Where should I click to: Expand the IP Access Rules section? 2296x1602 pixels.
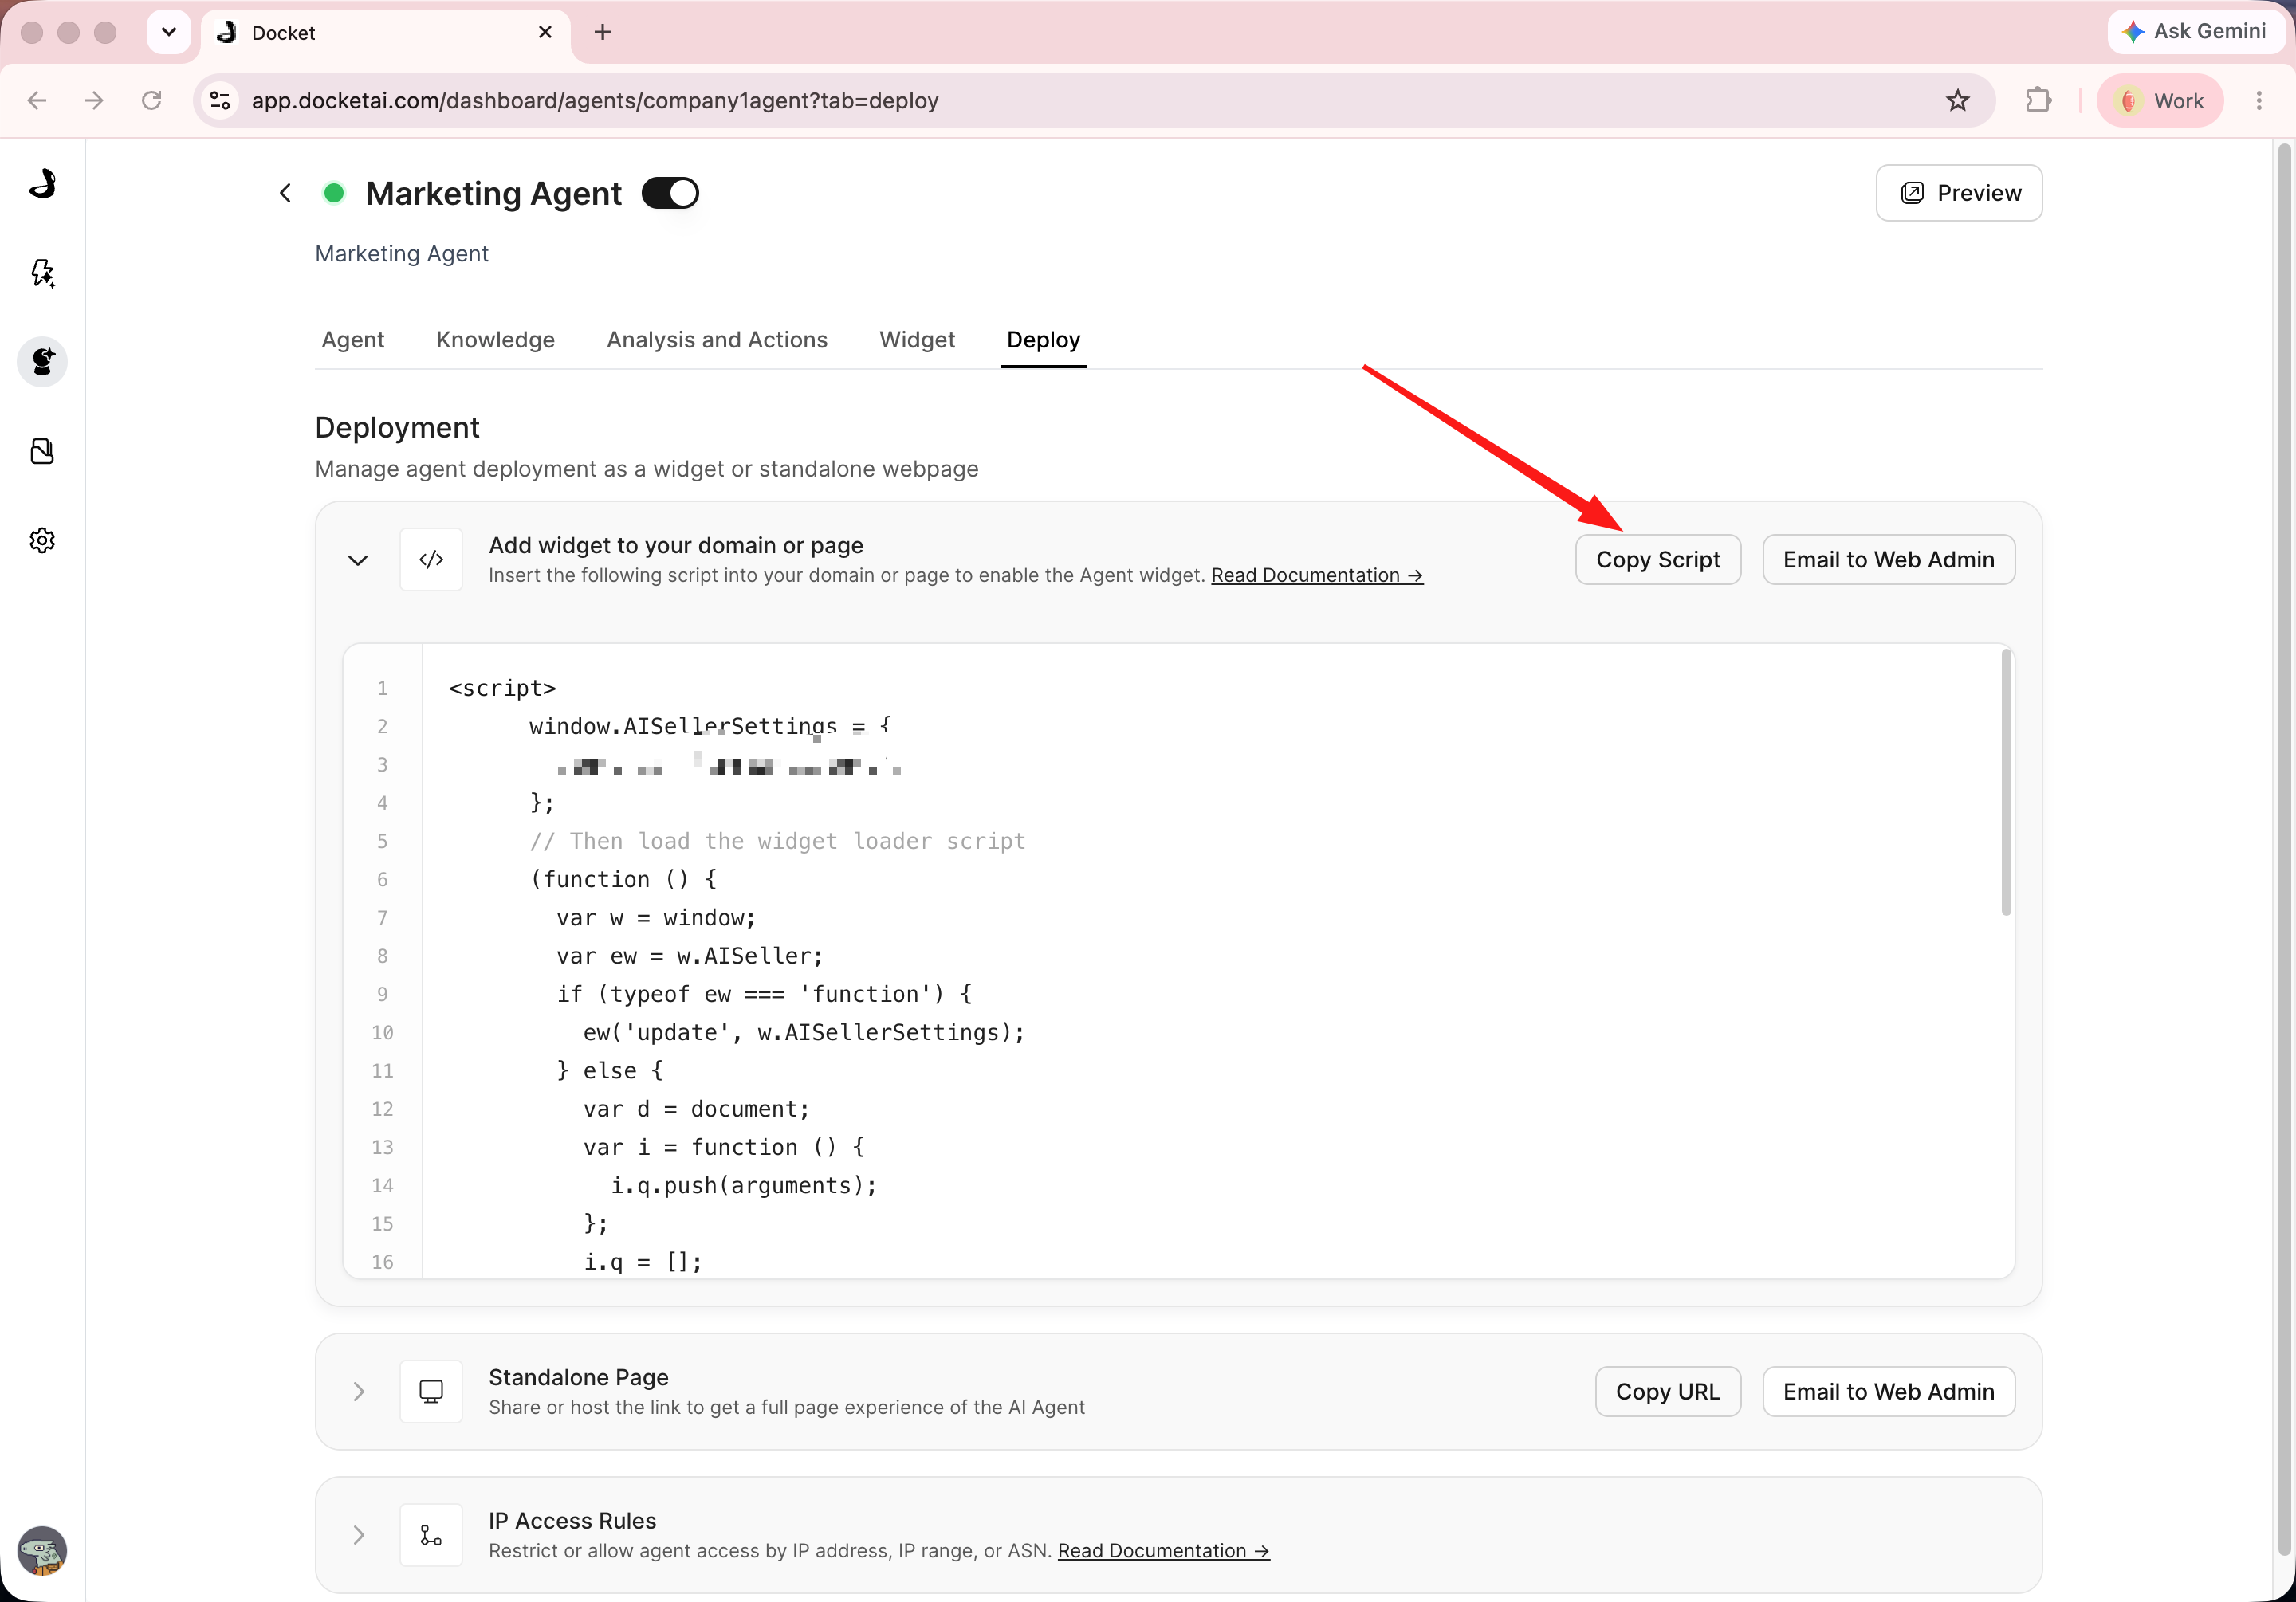358,1535
